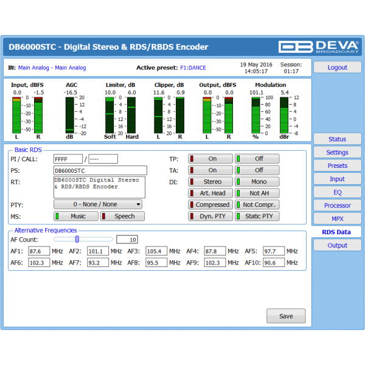Click the date 19 May 2016
This screenshot has width=365, height=365.
pyautogui.click(x=256, y=64)
